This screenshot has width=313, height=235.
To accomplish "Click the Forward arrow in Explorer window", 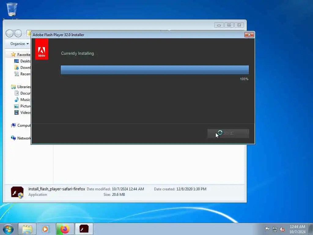I will click(x=18, y=33).
